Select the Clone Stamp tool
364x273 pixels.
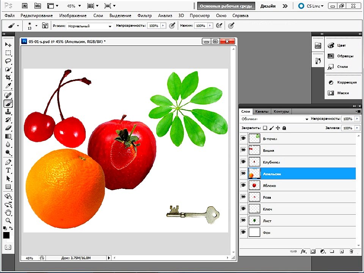8,111
